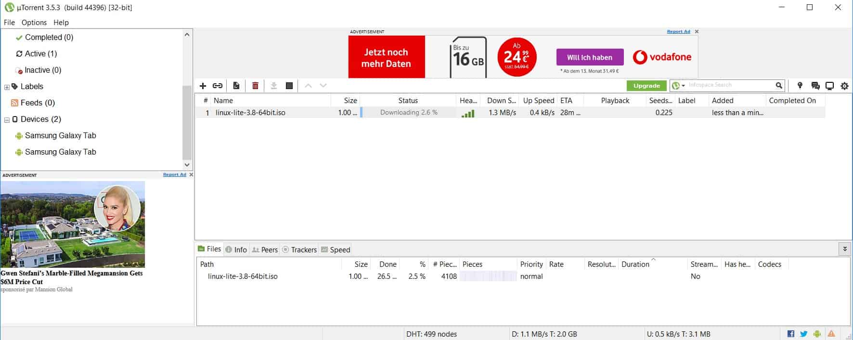Select linux-lite-3.8-64bit.iso in torrent list

[x=250, y=112]
